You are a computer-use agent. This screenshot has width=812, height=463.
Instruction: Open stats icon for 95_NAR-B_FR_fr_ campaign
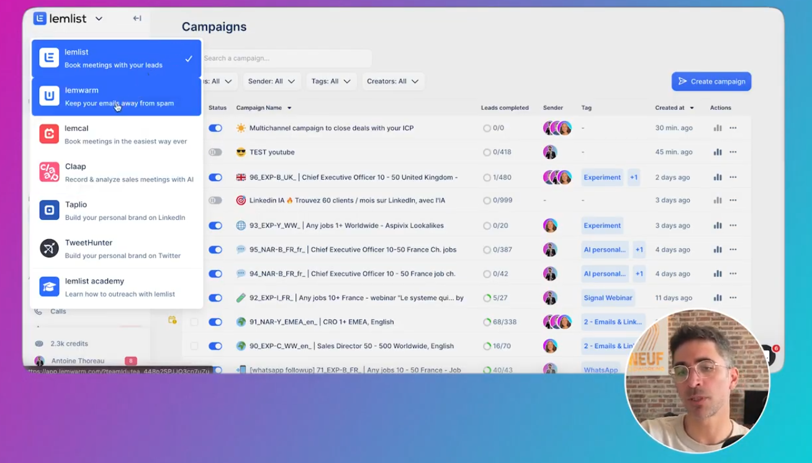point(718,249)
